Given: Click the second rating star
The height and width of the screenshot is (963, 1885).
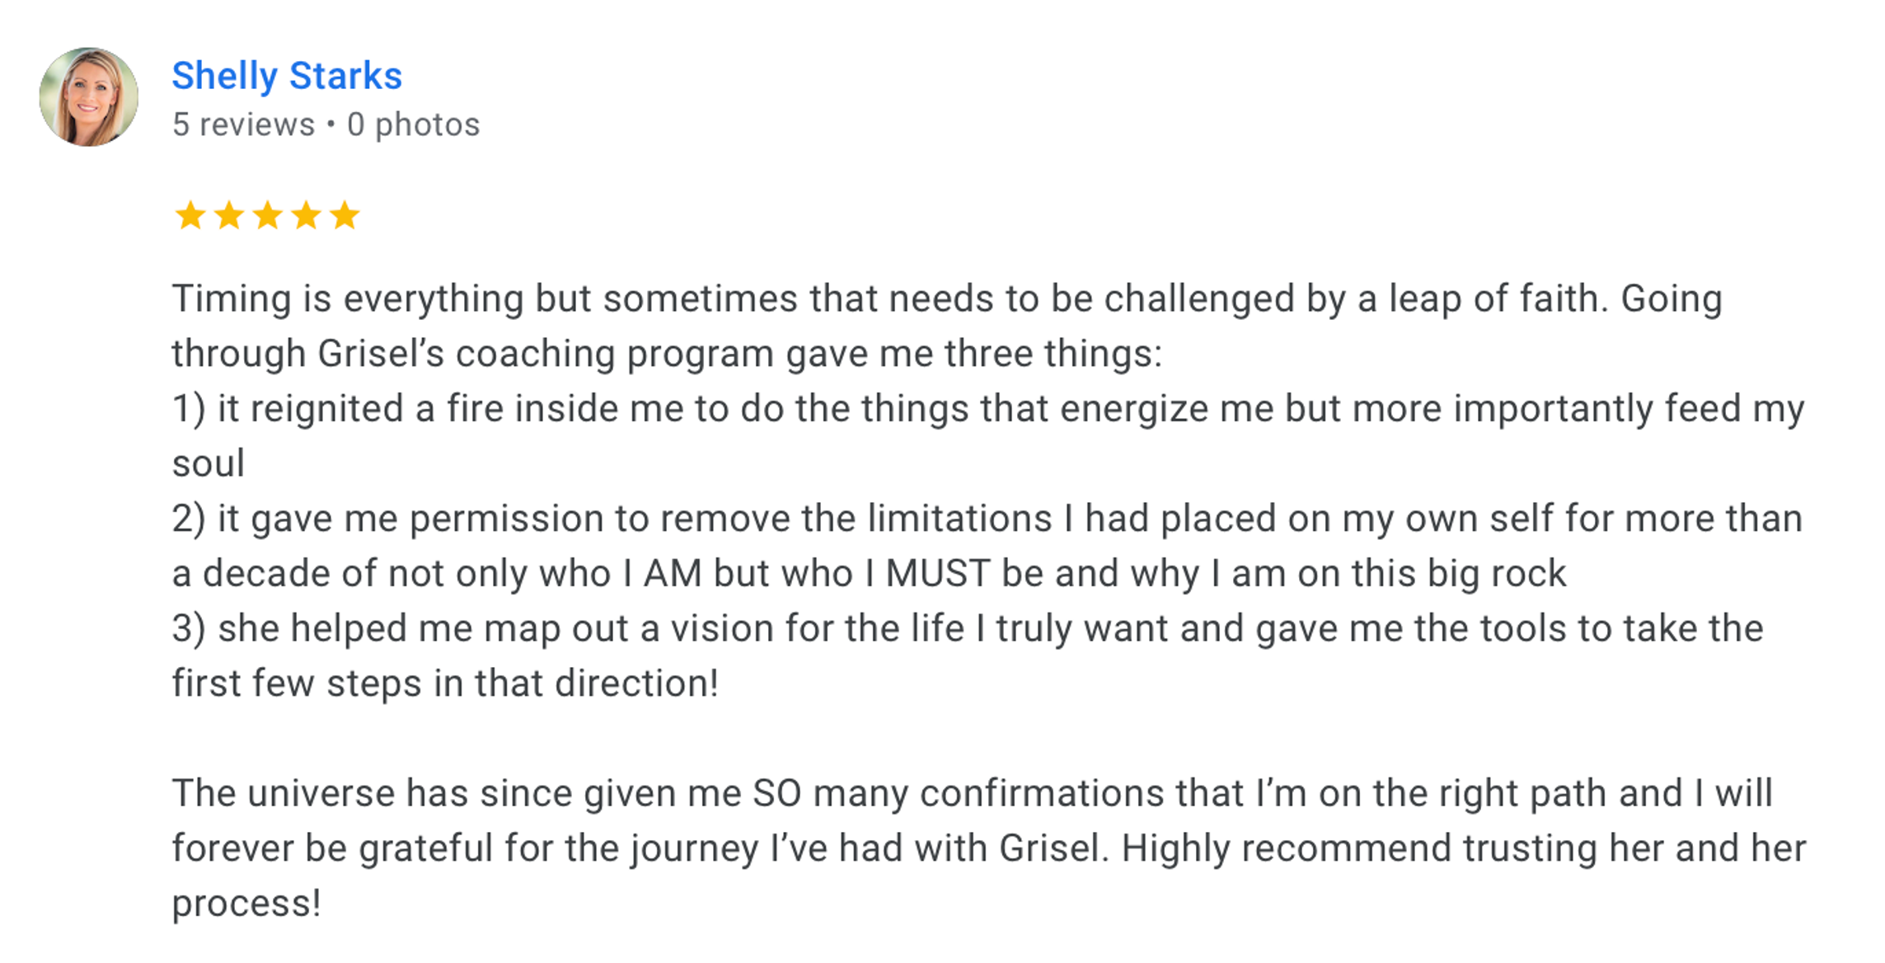Looking at the screenshot, I should point(229,215).
